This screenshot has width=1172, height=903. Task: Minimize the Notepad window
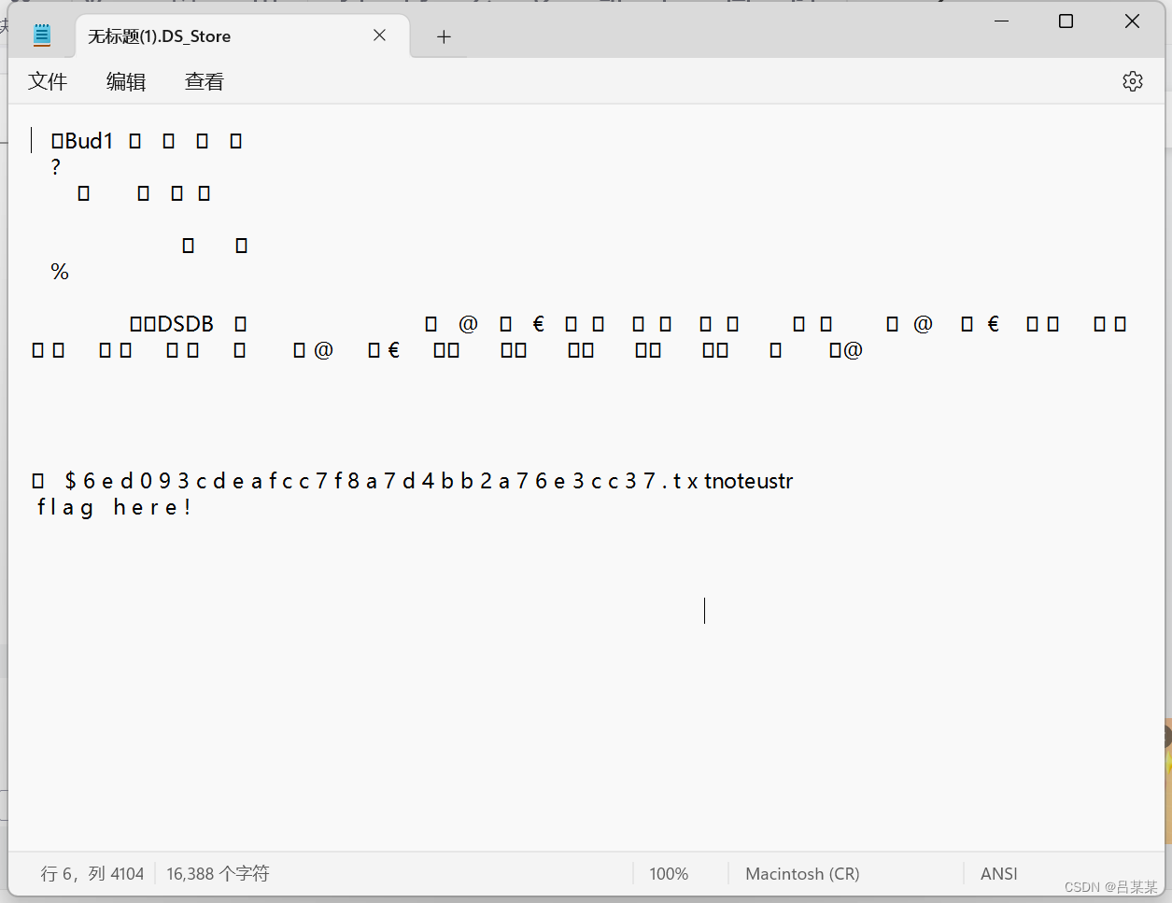point(1000,21)
